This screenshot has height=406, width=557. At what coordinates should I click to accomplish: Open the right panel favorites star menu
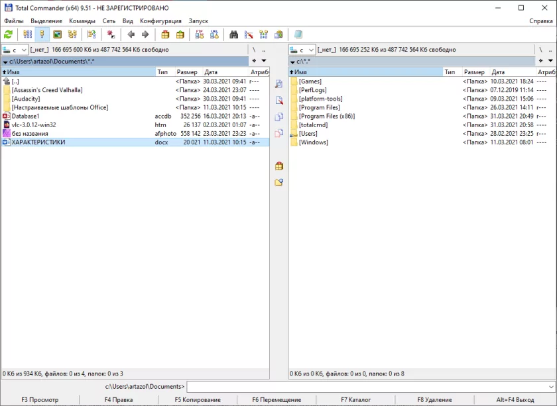tap(540, 61)
